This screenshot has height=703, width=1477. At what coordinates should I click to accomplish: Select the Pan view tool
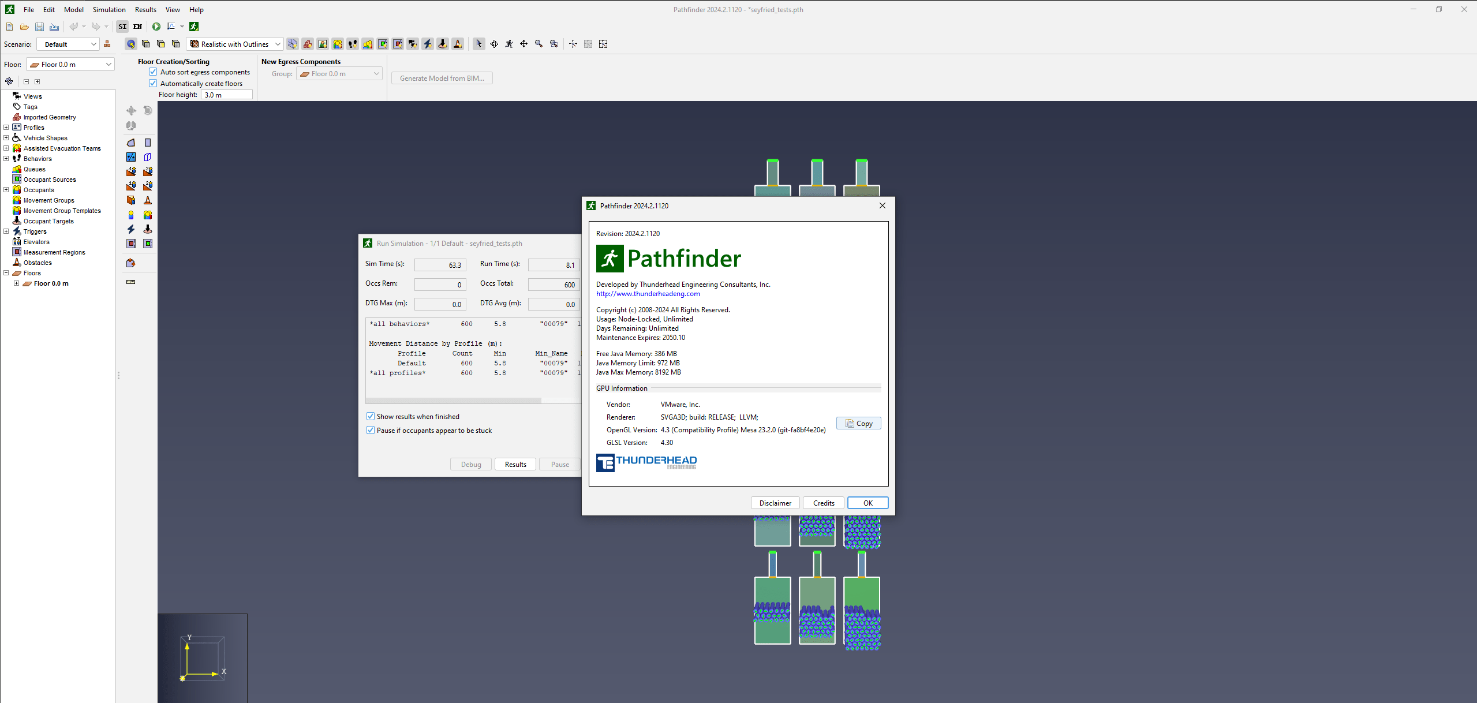coord(524,44)
